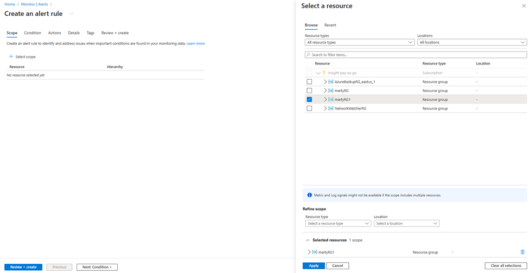
Task: Check the AzureBackupRG_eastus_1 checkbox
Action: (x=309, y=82)
